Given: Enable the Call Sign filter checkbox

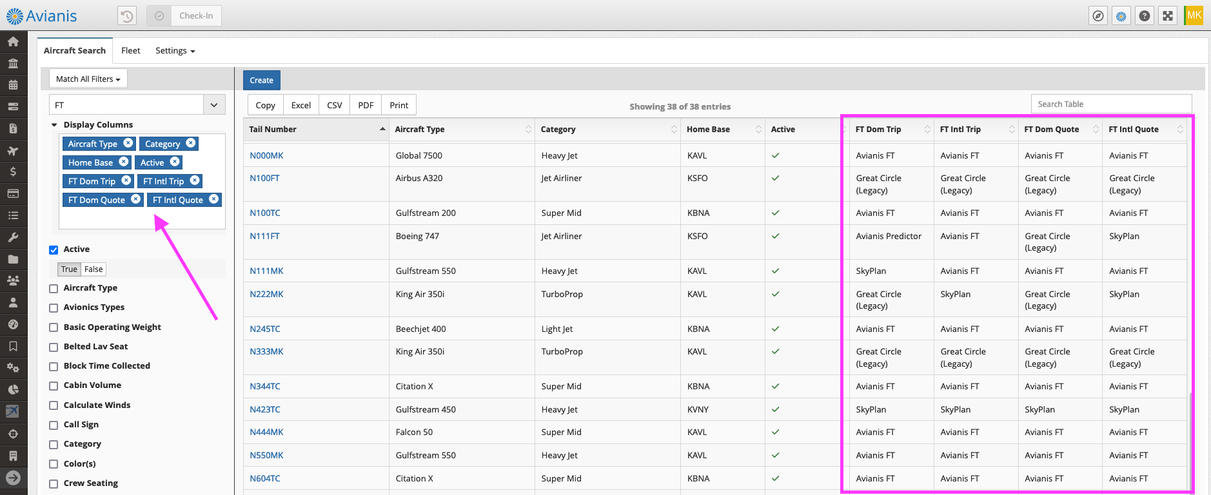Looking at the screenshot, I should [54, 425].
